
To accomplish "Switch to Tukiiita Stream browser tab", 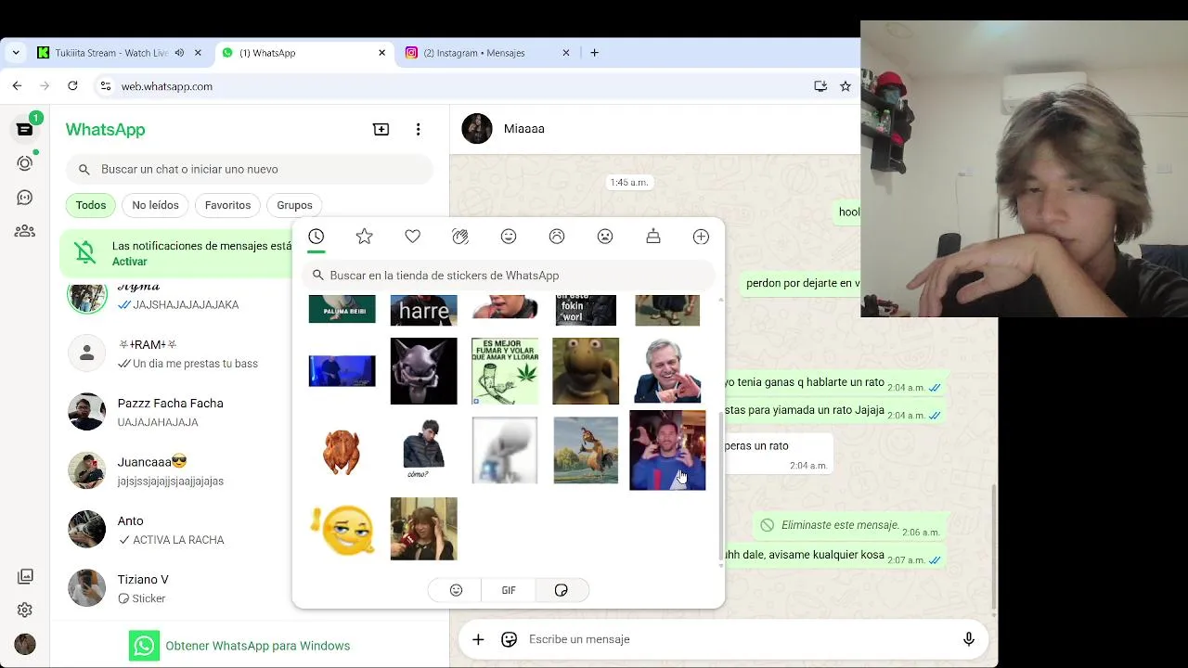I will pos(119,53).
